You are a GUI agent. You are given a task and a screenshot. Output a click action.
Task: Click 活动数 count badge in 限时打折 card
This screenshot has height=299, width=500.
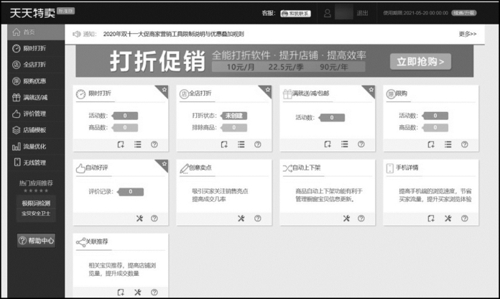(125, 116)
